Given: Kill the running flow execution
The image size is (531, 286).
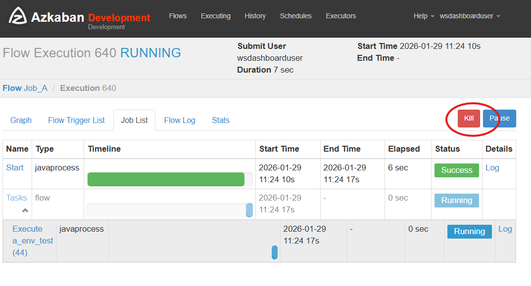Looking at the screenshot, I should coord(469,119).
